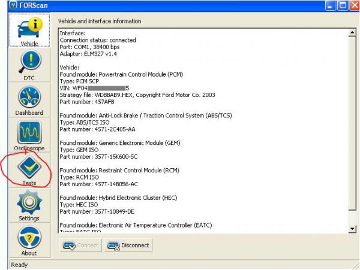The height and width of the screenshot is (270, 360).
Task: Click the scrollbar down arrow
Action: (352, 228)
